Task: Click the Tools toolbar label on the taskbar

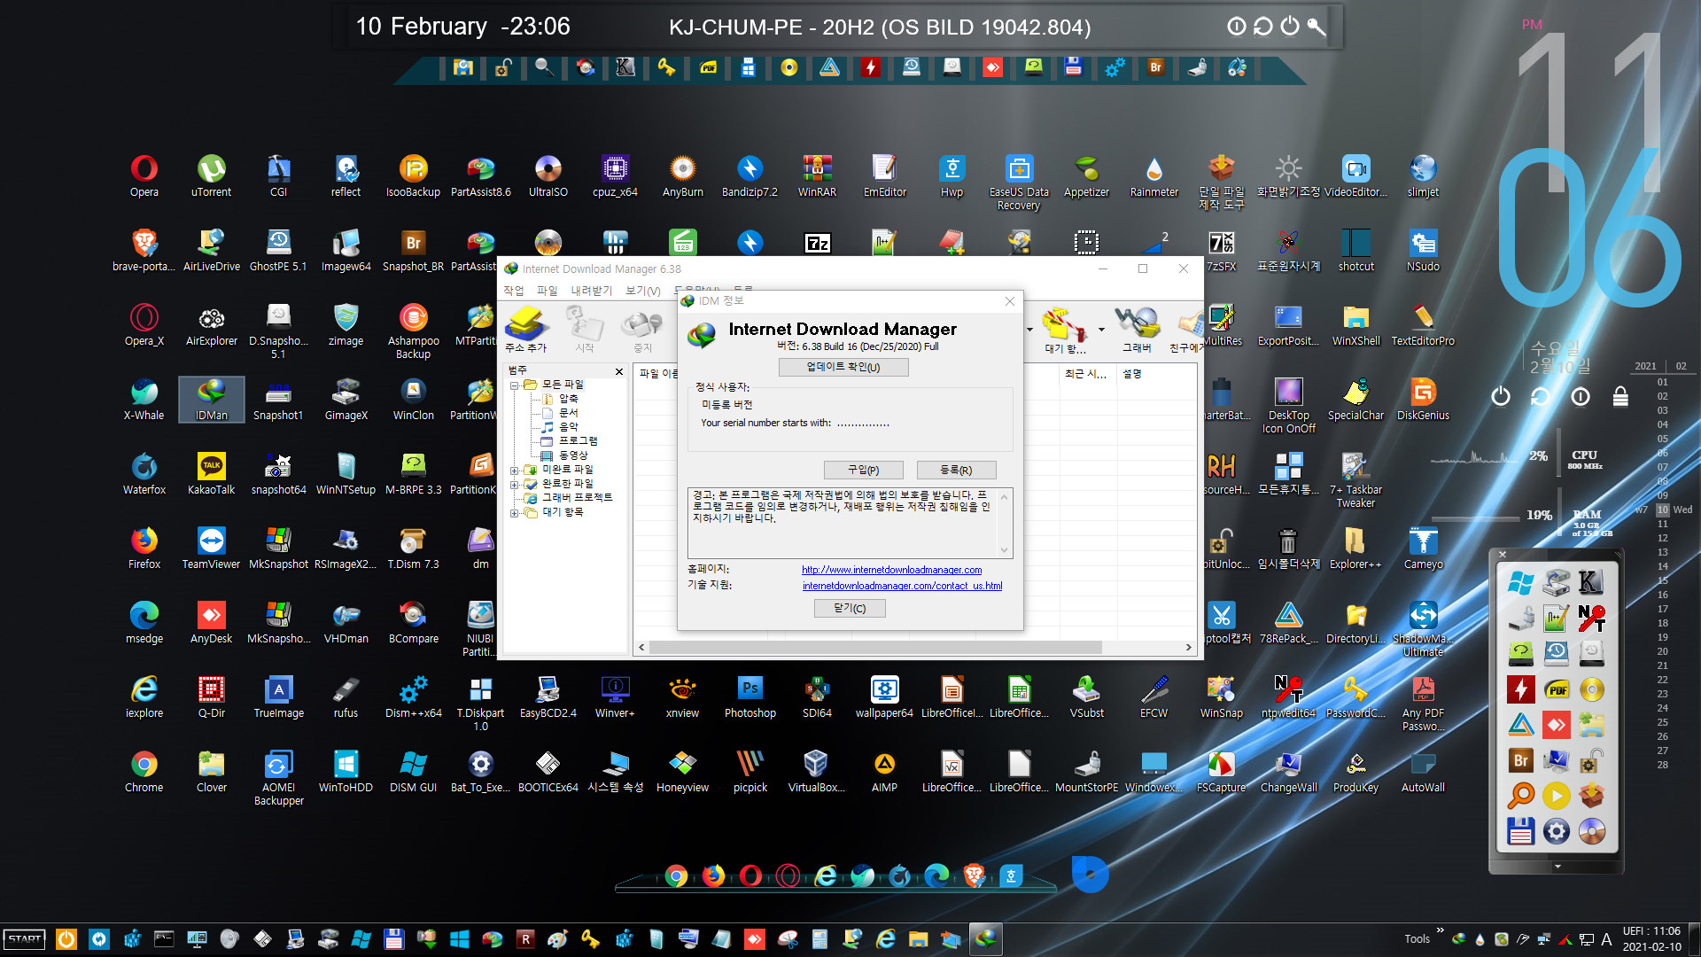Action: click(x=1417, y=939)
